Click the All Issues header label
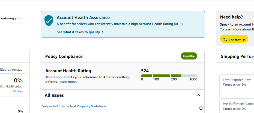Viewport: 254px width, 113px height. pyautogui.click(x=54, y=95)
